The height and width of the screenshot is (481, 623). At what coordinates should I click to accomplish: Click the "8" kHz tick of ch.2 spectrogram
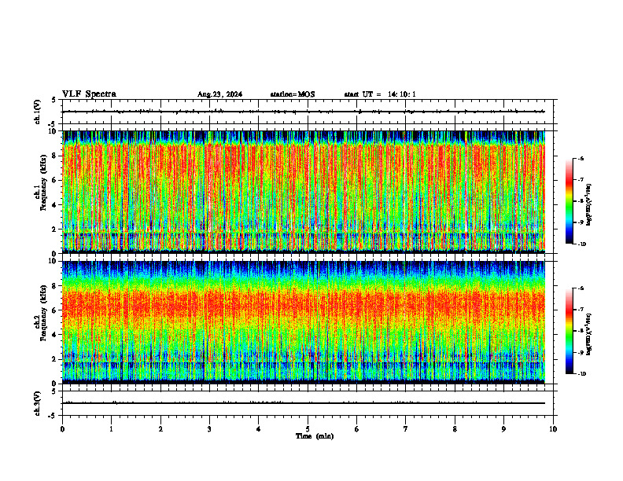point(54,286)
